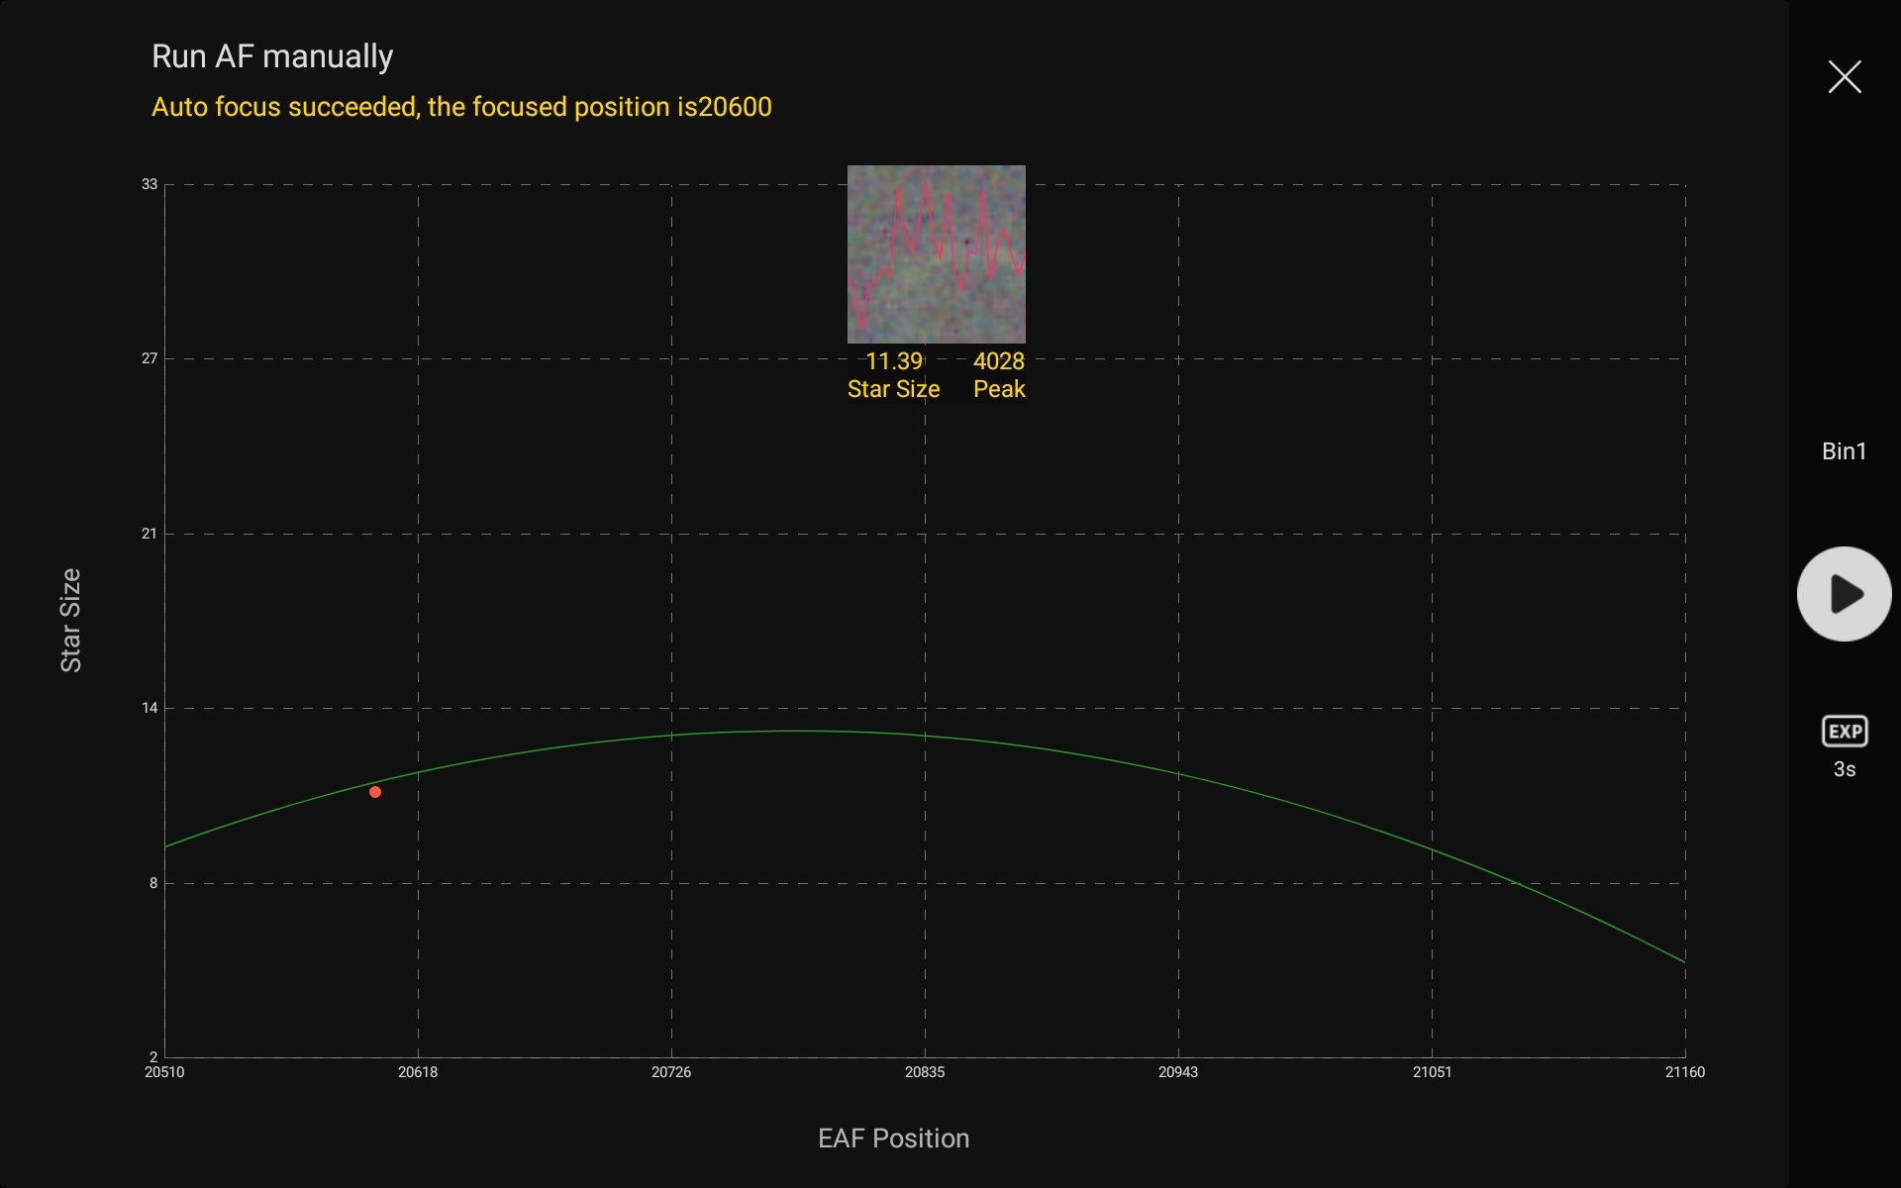Click the 20618 position tick label
1901x1188 pixels.
pyautogui.click(x=418, y=1072)
